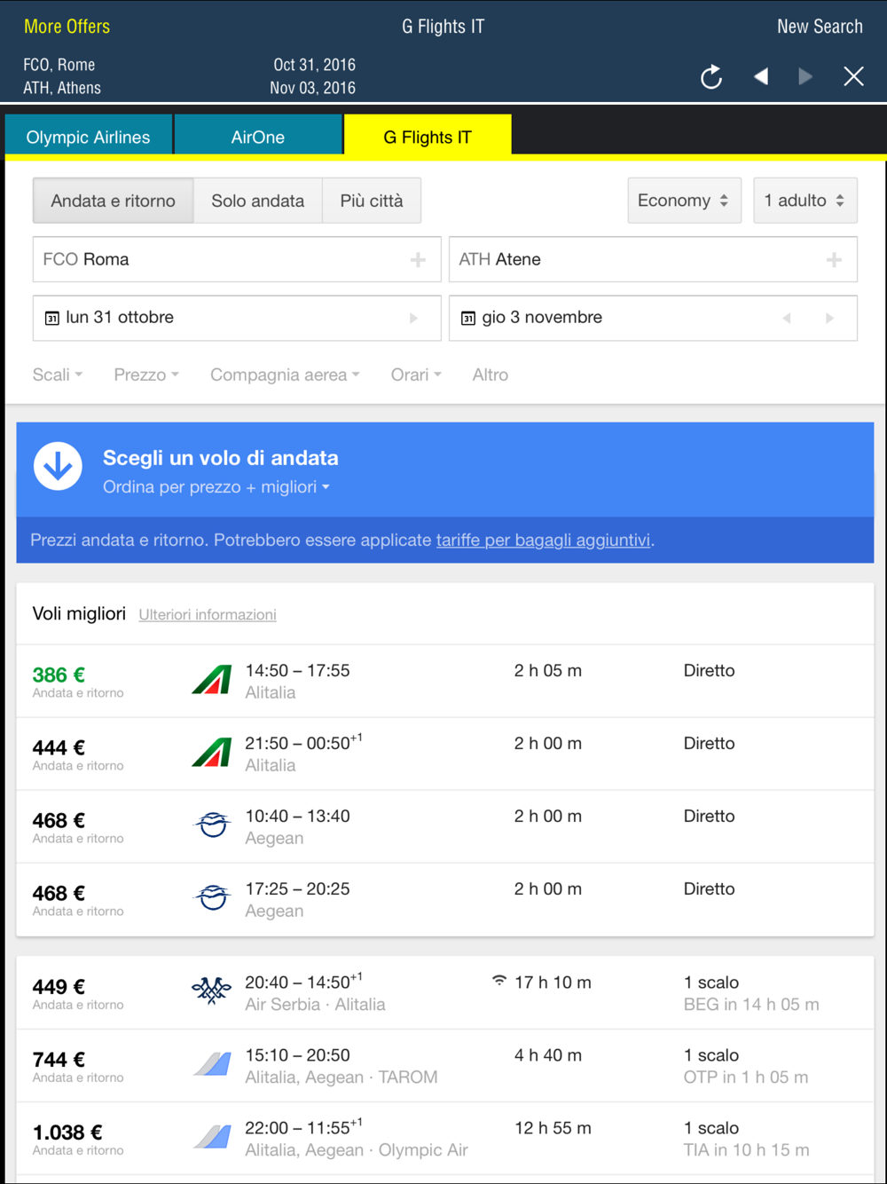Screen dimensions: 887x1184
Task: Open the Economy class dropdown
Action: 684,201
